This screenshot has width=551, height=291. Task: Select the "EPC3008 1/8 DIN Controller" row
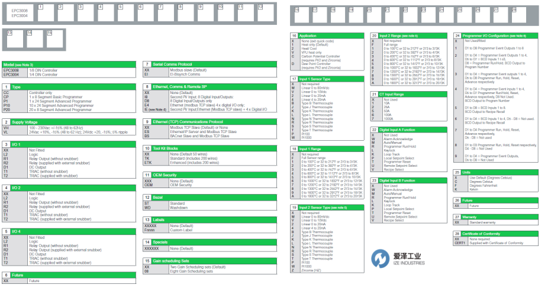pos(69,70)
